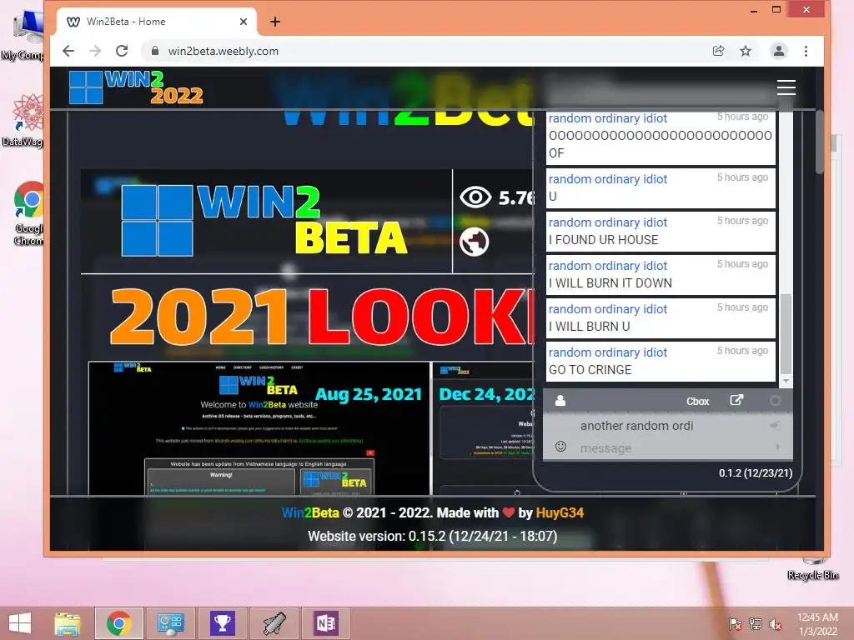Open the Windows Start button

coord(20,623)
